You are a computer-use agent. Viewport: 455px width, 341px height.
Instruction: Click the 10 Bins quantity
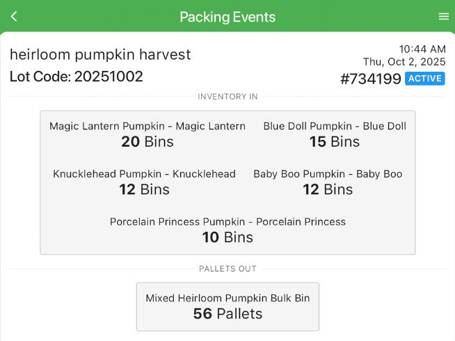(227, 237)
